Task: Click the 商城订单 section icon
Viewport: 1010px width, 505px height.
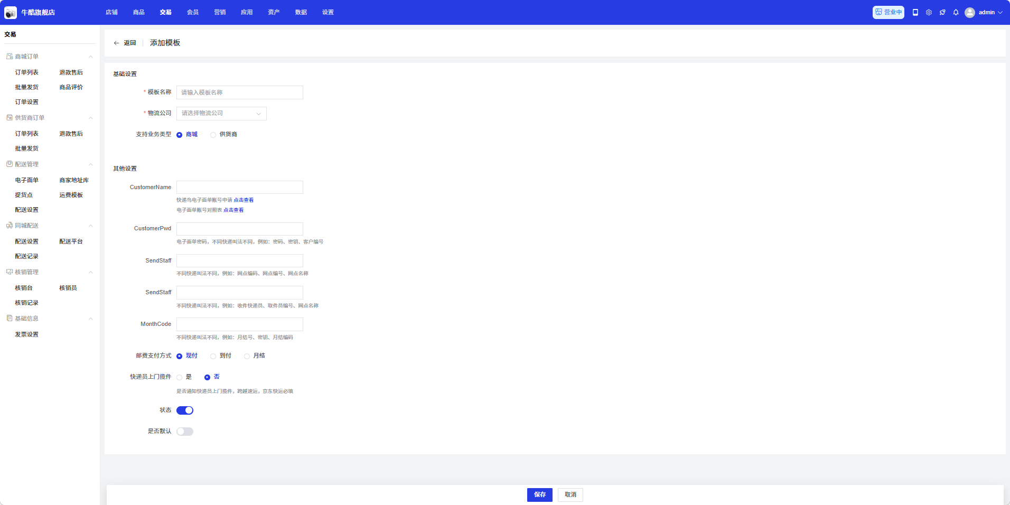Action: click(10, 57)
